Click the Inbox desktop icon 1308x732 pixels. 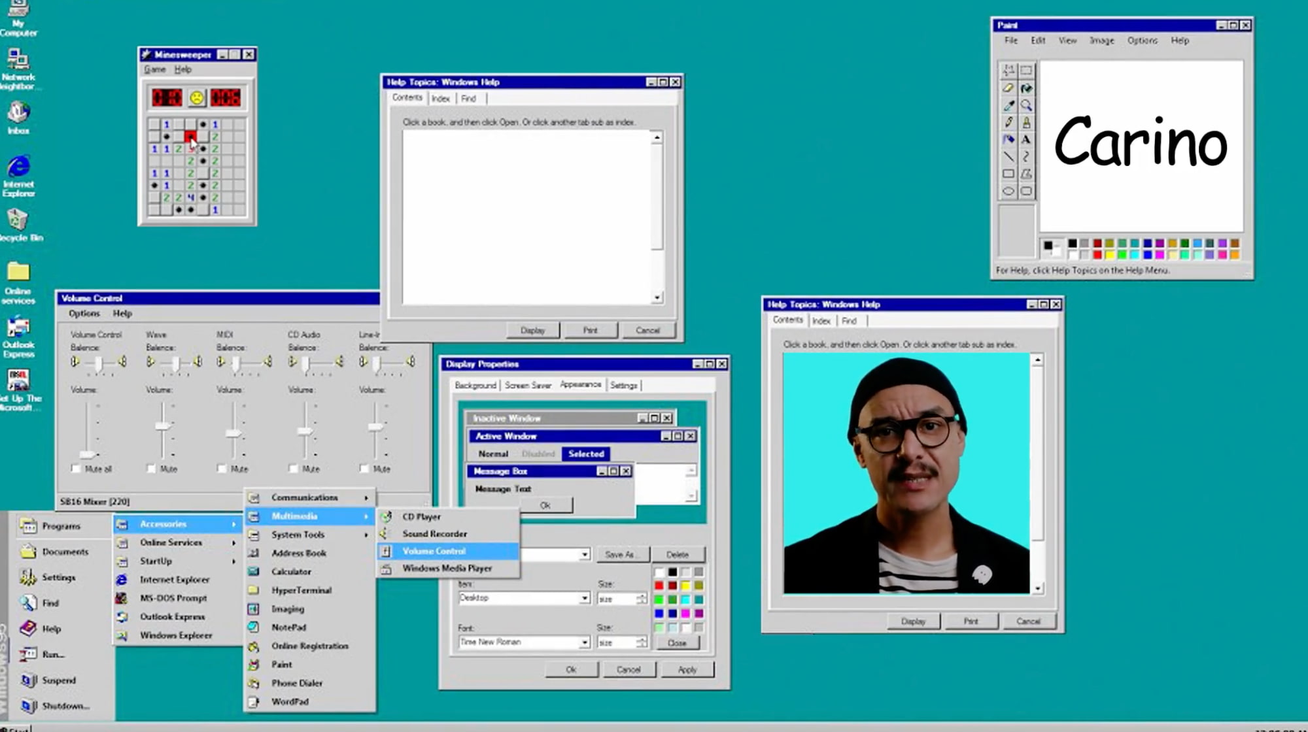click(18, 118)
